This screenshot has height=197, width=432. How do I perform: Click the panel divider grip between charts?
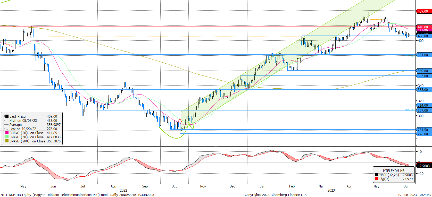(216, 146)
